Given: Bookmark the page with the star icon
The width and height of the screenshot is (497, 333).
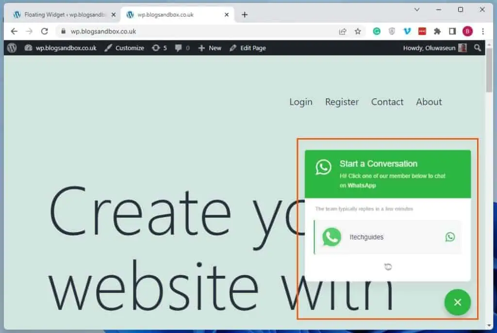Looking at the screenshot, I should pos(358,31).
